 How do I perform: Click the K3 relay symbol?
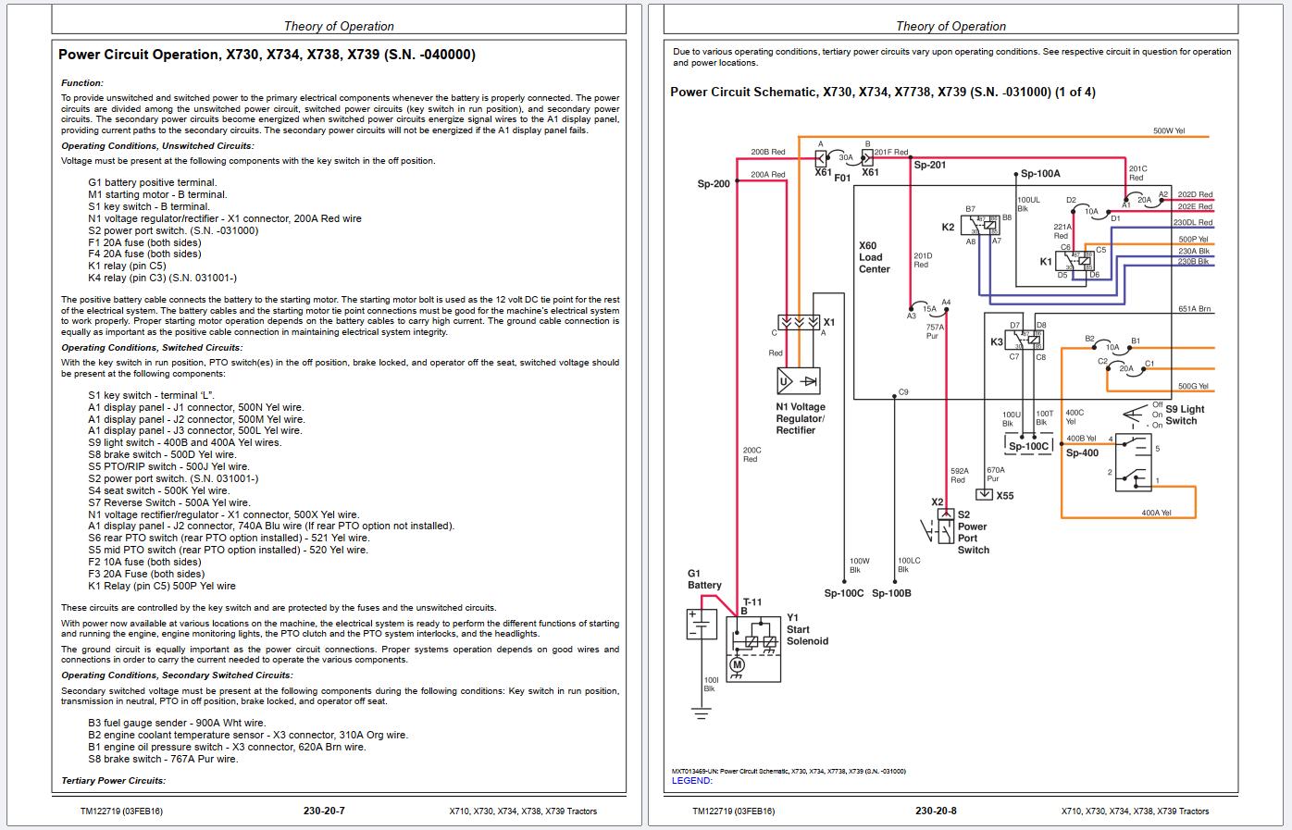click(x=1026, y=341)
